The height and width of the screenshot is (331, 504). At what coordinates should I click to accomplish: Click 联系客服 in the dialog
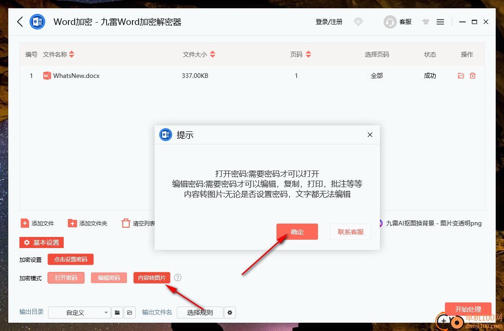tap(351, 232)
